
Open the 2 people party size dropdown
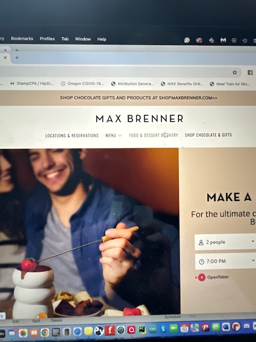click(x=225, y=242)
